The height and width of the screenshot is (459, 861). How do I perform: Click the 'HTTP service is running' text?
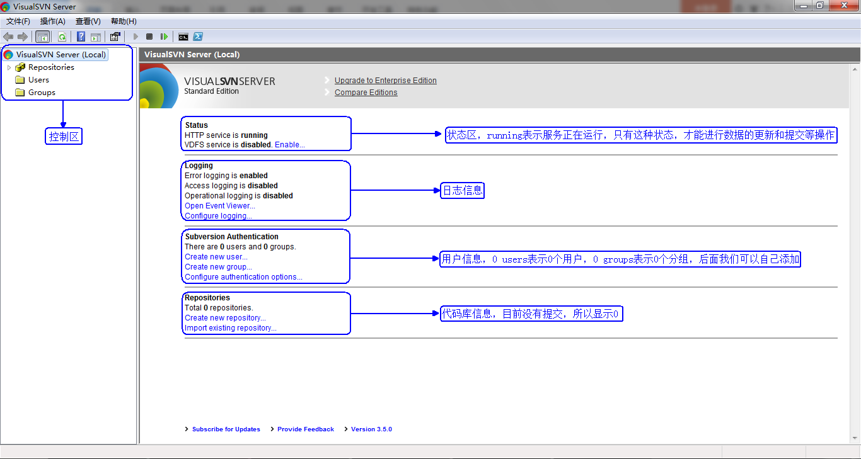click(x=226, y=135)
